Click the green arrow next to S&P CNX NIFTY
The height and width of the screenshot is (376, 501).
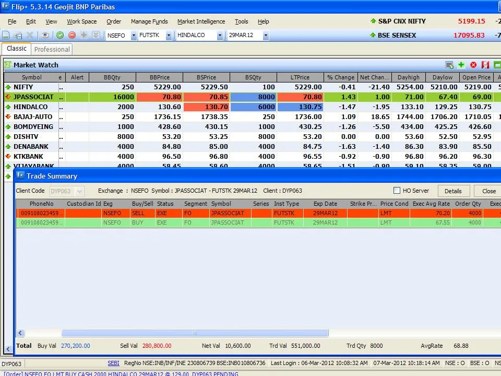[x=373, y=21]
